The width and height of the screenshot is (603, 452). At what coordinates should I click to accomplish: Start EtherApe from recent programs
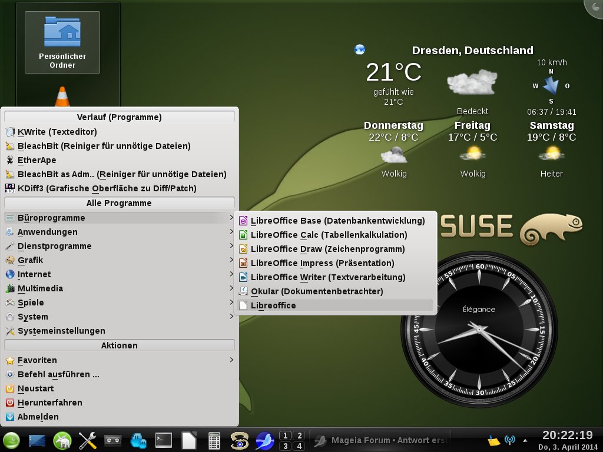(x=119, y=160)
